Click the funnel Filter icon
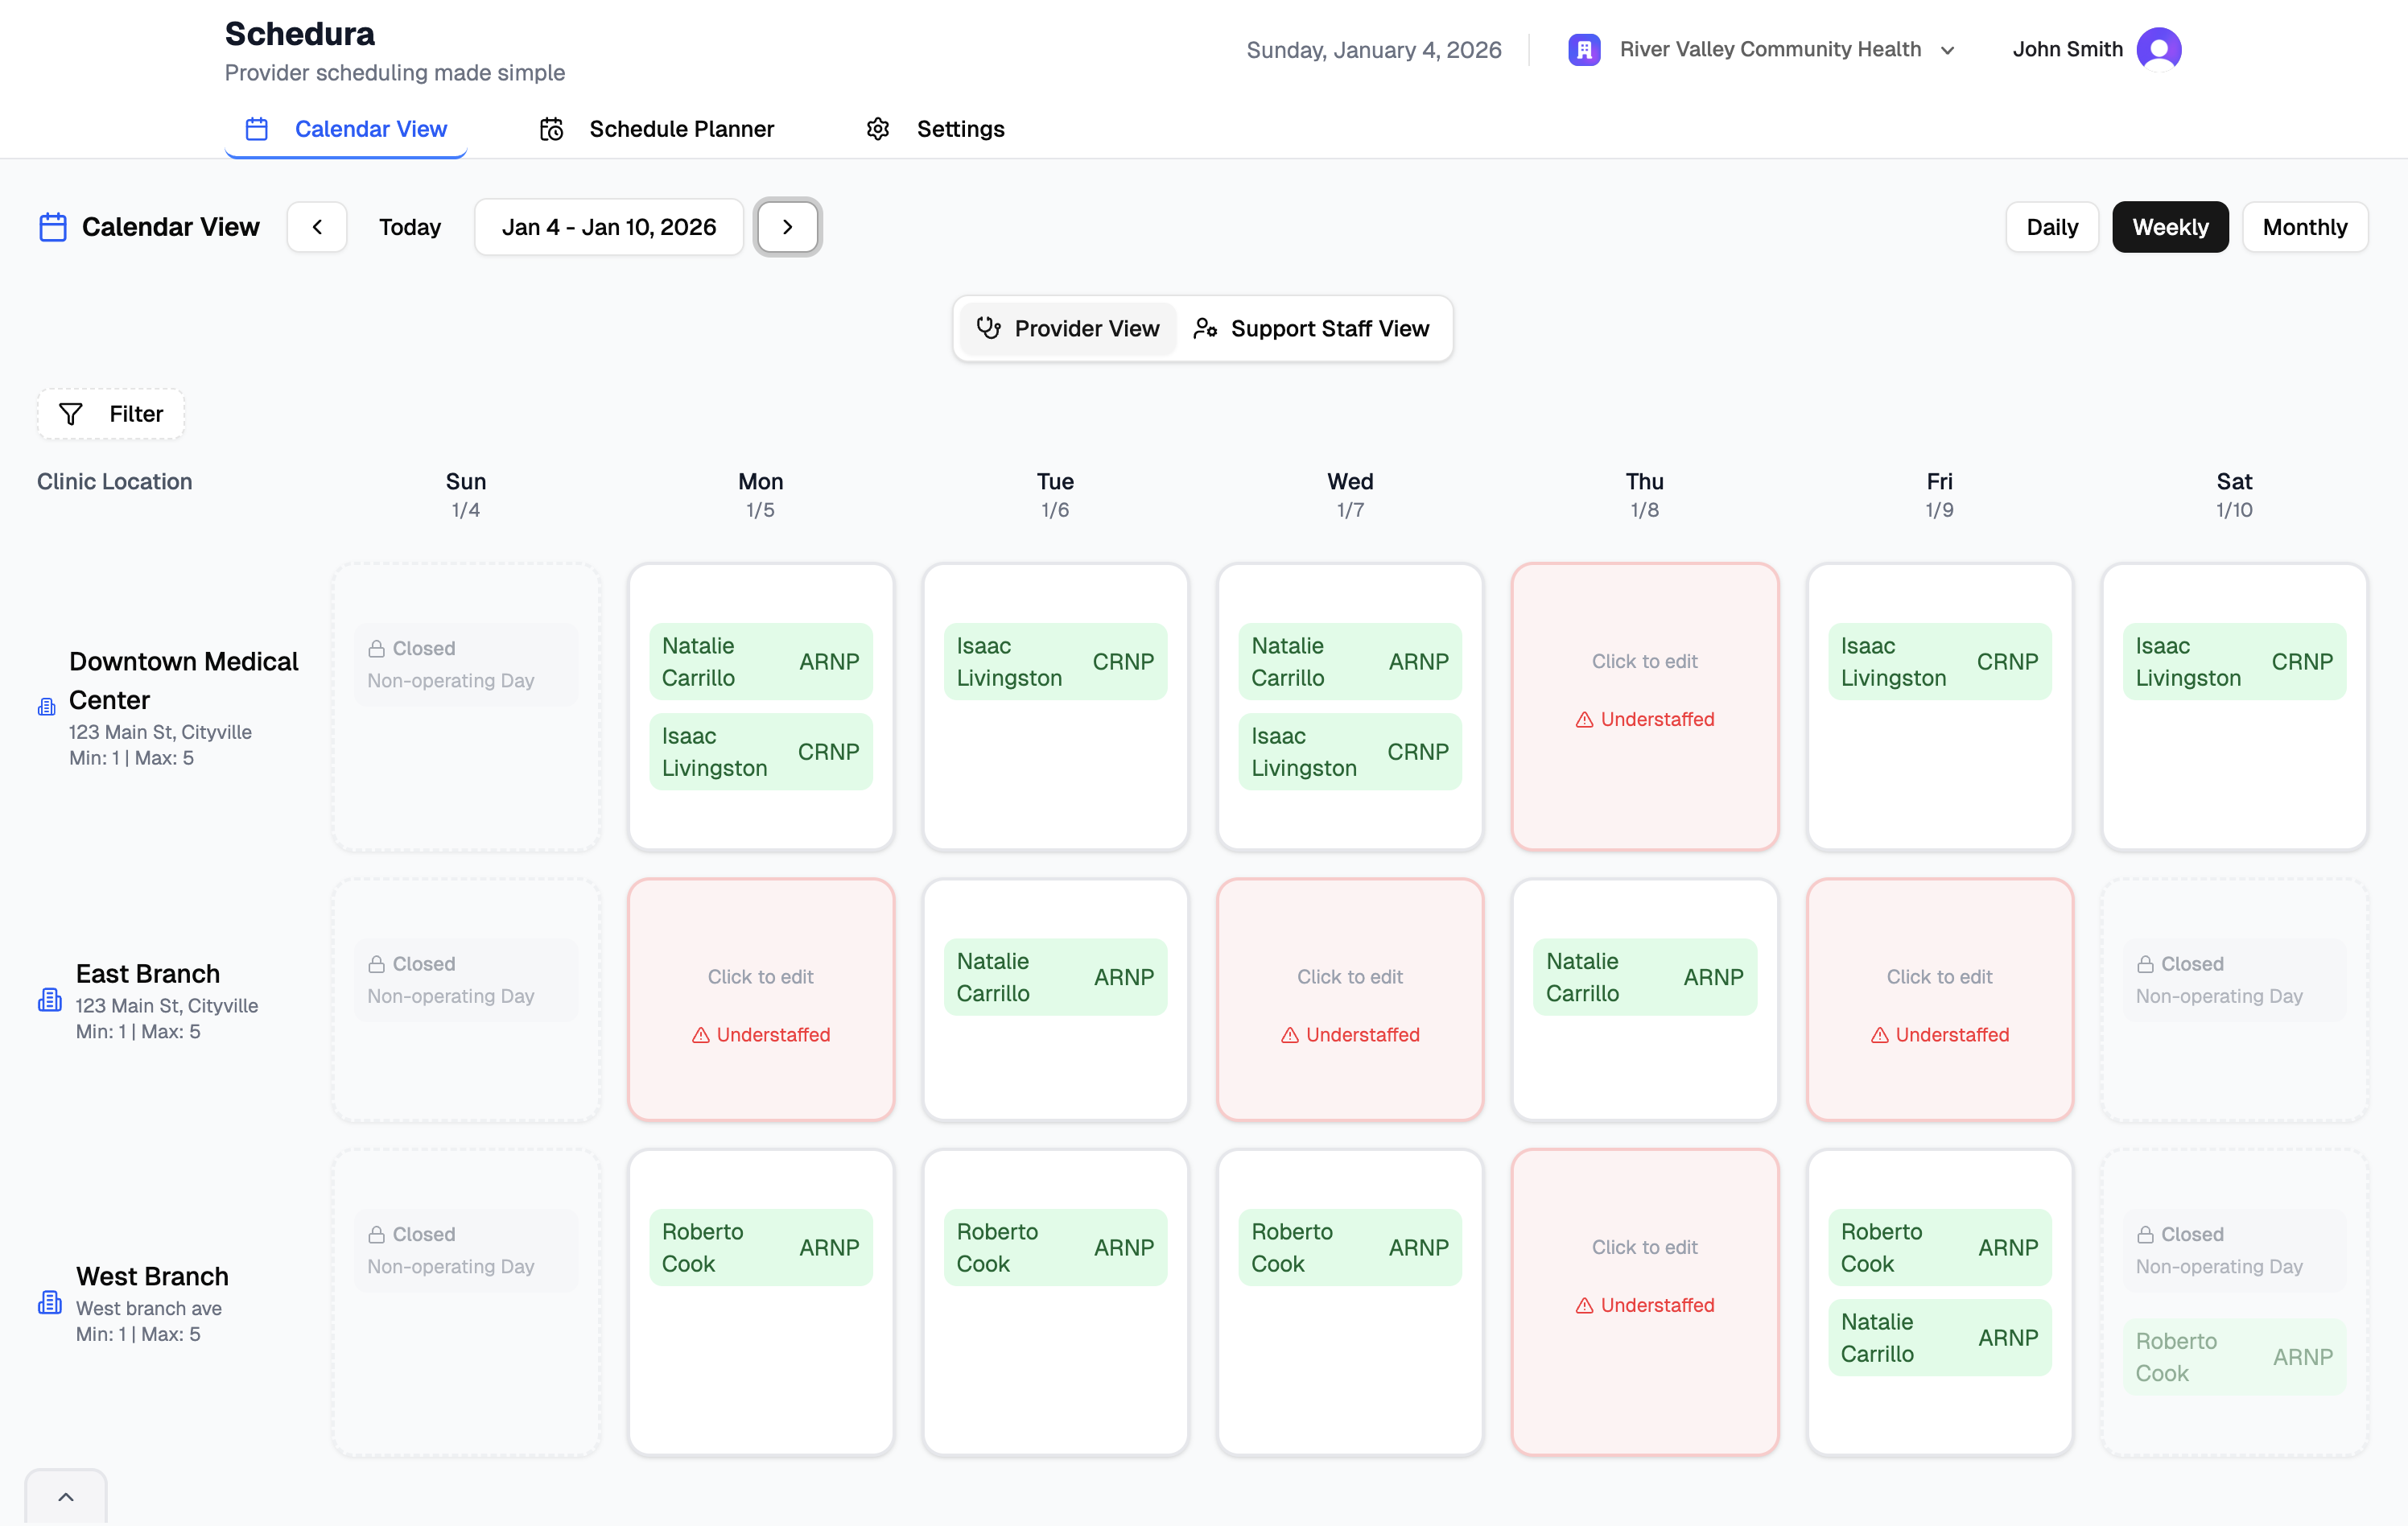The image size is (2408, 1526). 71,414
